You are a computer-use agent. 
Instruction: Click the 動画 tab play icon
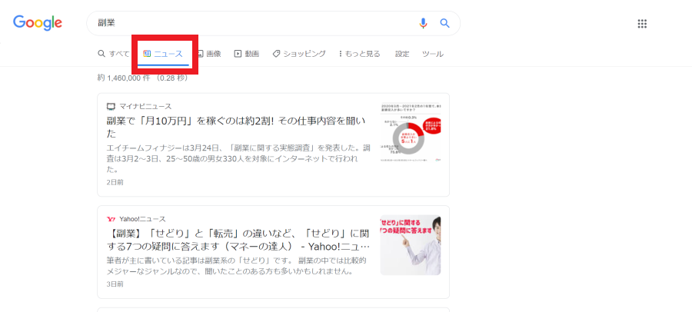(x=238, y=54)
